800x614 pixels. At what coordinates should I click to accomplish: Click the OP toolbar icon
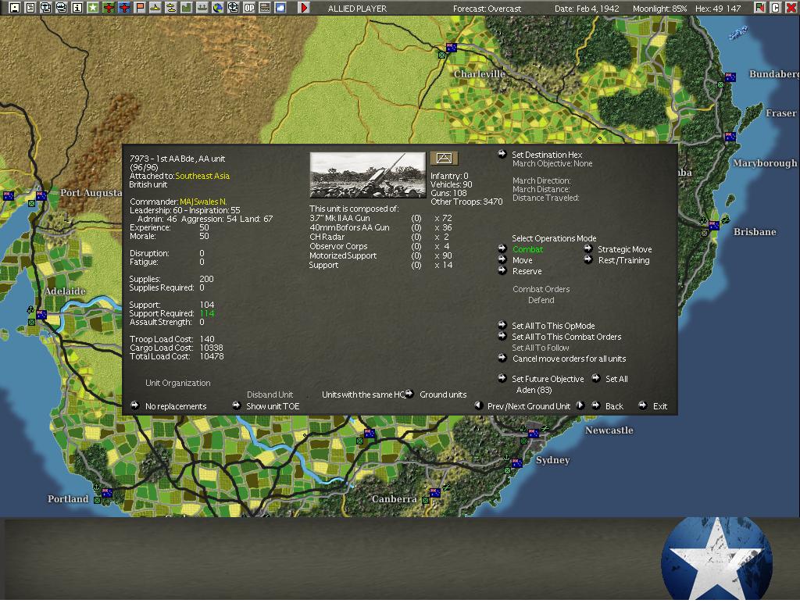[x=249, y=8]
